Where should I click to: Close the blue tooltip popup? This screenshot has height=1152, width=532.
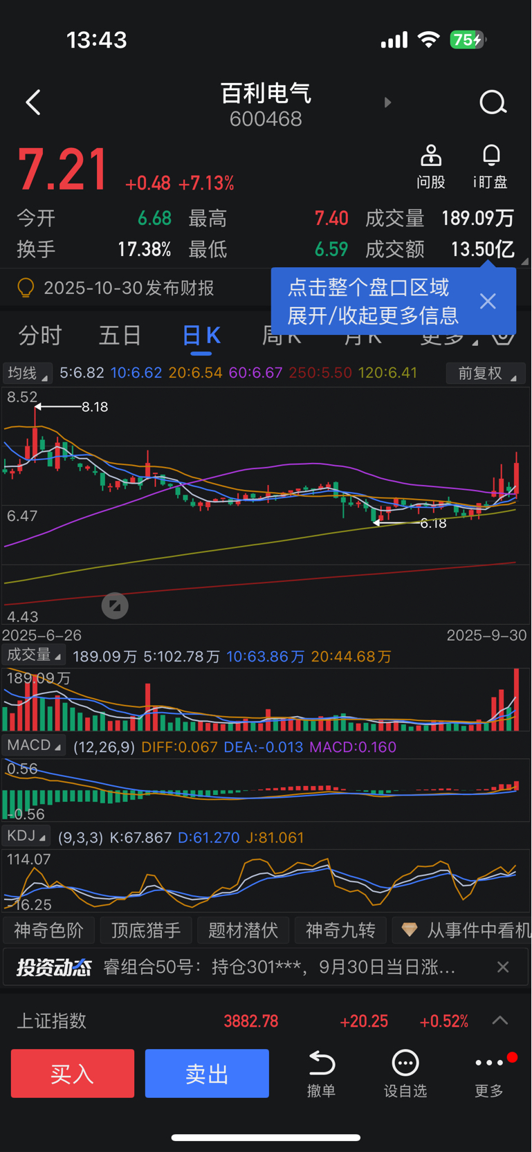click(488, 301)
